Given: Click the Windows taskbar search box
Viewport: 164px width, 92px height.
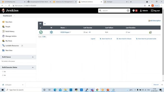Looking at the screenshot, I should (23, 90).
